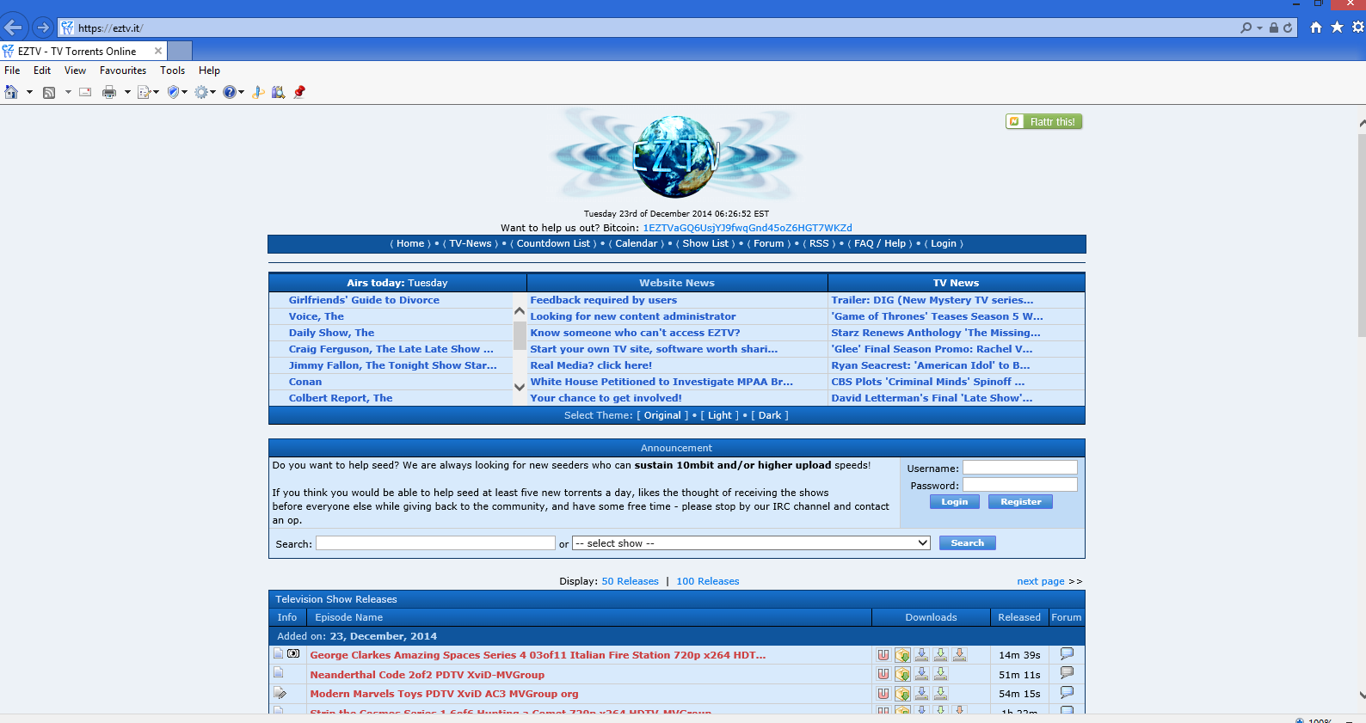Open the Home toolbar dropdown arrow
1366x723 pixels.
[29, 92]
